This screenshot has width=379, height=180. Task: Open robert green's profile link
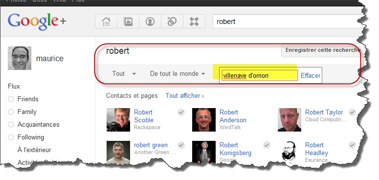(151, 145)
